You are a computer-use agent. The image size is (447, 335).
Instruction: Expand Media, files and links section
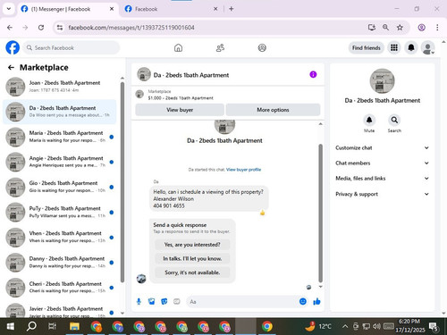pyautogui.click(x=383, y=179)
